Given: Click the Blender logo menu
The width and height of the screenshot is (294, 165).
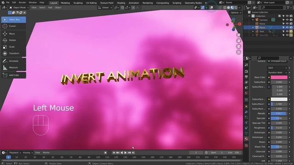Looking at the screenshot, I should pos(3,3).
